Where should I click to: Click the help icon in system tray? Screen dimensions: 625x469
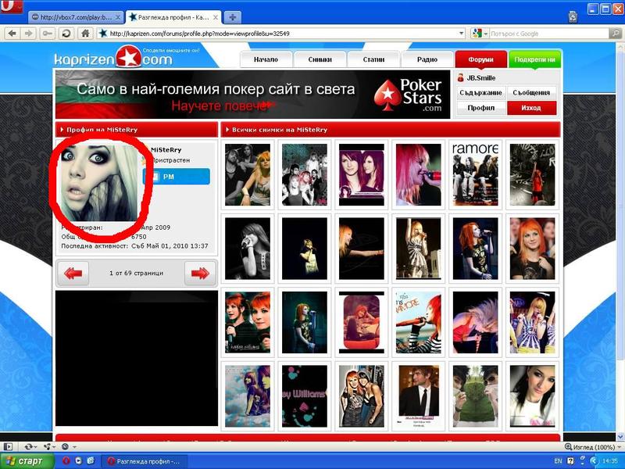[x=570, y=461]
